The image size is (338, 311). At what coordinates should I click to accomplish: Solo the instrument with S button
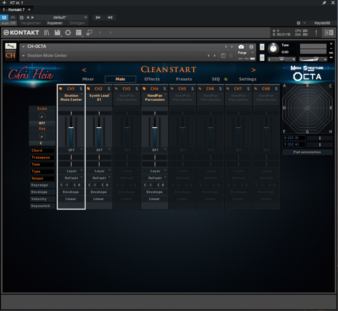tap(262, 47)
